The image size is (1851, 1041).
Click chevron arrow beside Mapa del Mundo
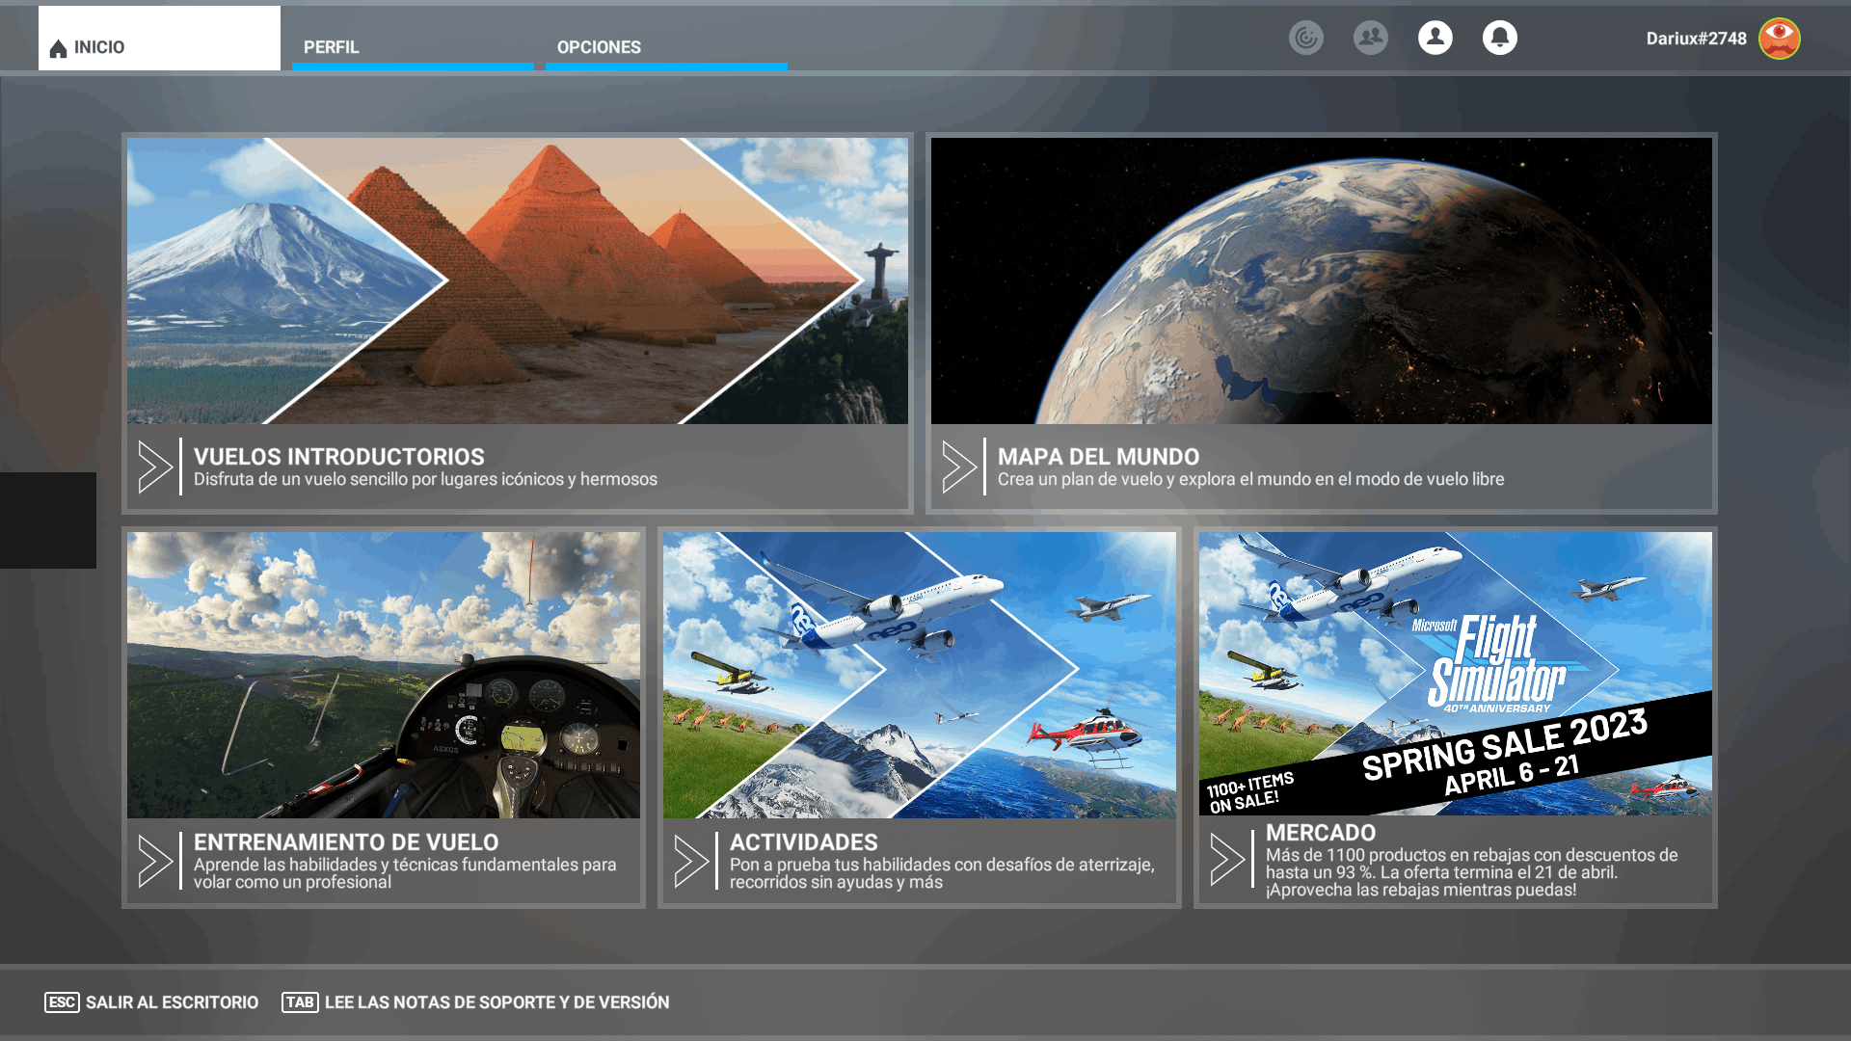pos(959,467)
